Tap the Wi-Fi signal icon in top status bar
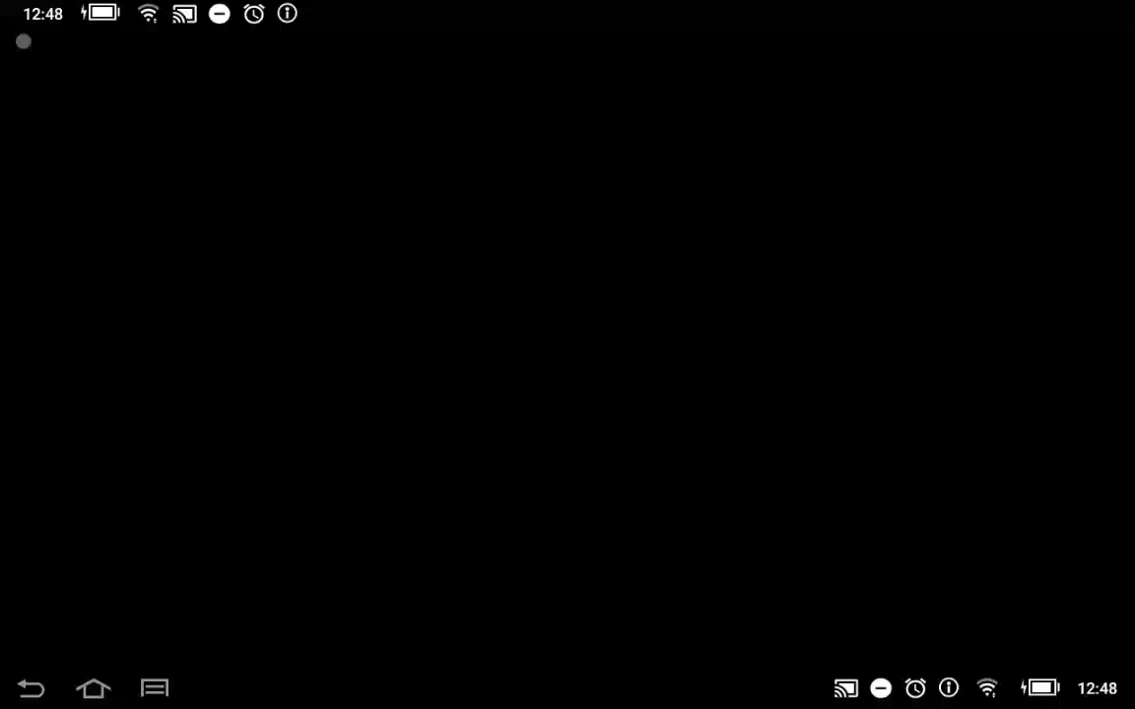 coord(148,14)
